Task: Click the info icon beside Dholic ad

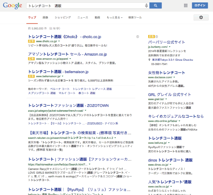Action: (138, 37)
